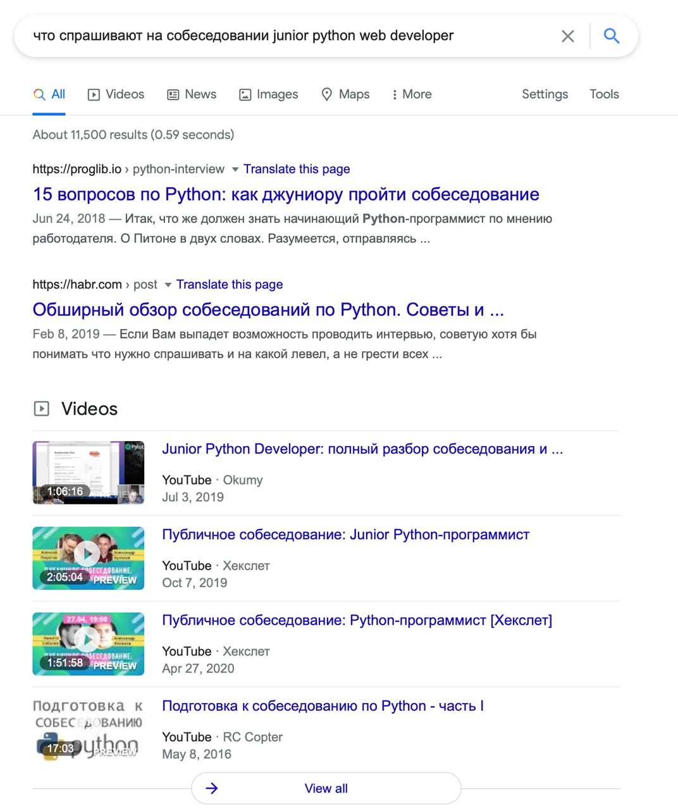Open the proglib.io result dropdown arrow
This screenshot has height=810, width=678.
point(235,170)
